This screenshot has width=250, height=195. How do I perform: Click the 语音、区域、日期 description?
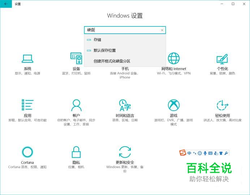pos(125,120)
